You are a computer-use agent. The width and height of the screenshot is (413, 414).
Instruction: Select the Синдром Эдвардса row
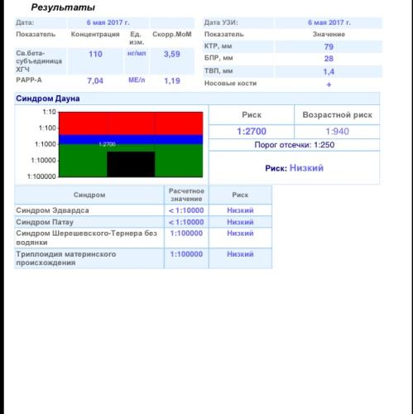coord(143,210)
